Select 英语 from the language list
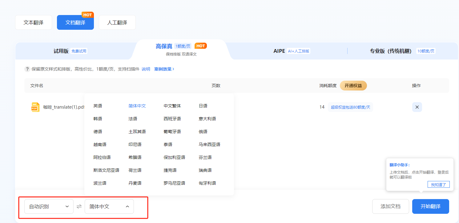459x223 pixels. pyautogui.click(x=98, y=106)
